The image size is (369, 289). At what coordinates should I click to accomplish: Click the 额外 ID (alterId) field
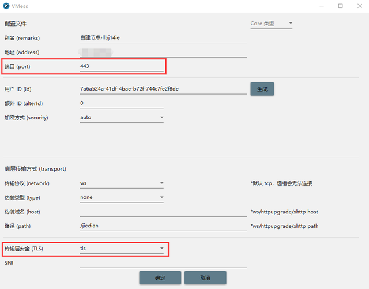pyautogui.click(x=121, y=103)
